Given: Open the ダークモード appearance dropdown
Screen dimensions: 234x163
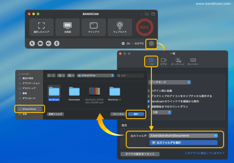Looking at the screenshot, I should point(170,82).
